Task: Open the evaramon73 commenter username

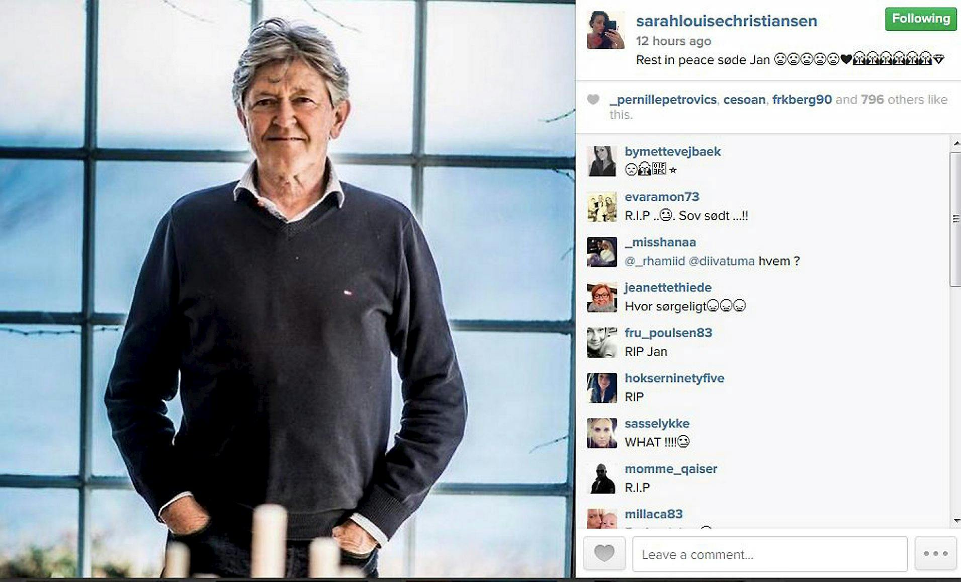Action: click(x=662, y=197)
